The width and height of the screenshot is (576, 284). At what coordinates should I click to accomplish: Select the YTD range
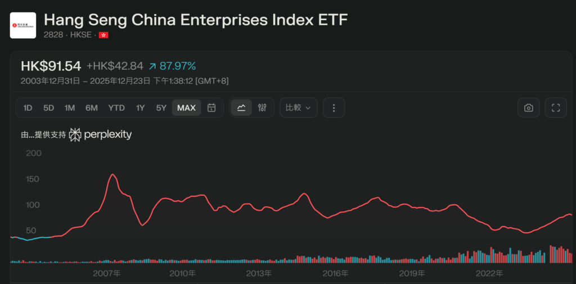[x=116, y=108]
